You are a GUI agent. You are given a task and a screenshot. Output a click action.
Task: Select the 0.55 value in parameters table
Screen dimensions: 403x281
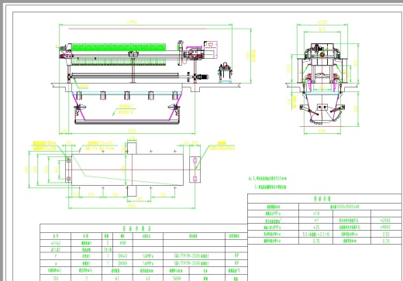coord(386,234)
